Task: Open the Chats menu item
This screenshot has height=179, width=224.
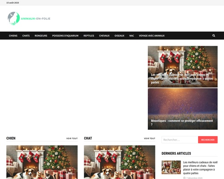Action: 26,36
